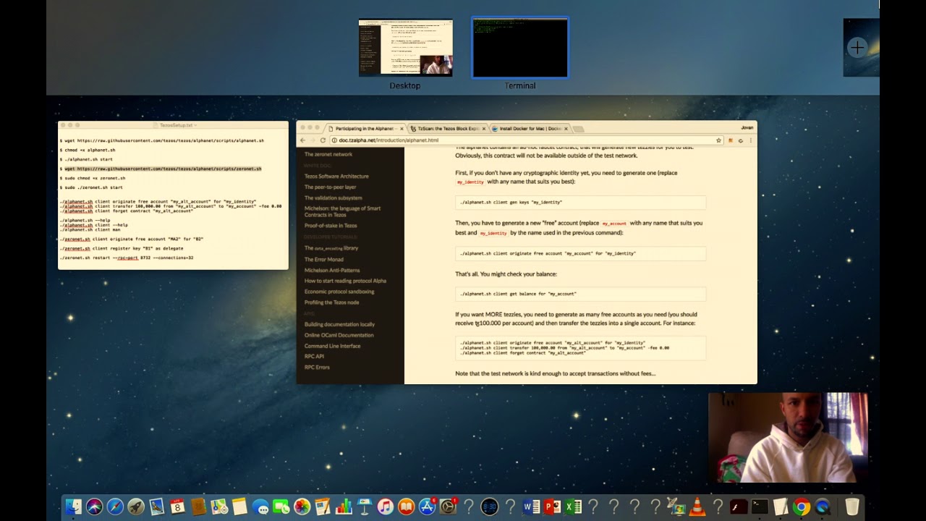Screen dimensions: 926x521
Task: Open Finder from the Dock
Action: tap(73, 507)
